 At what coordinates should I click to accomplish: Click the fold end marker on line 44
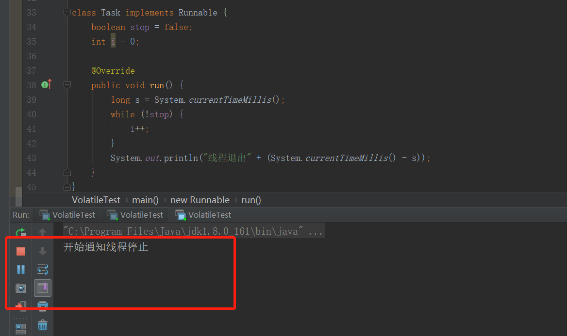click(67, 172)
